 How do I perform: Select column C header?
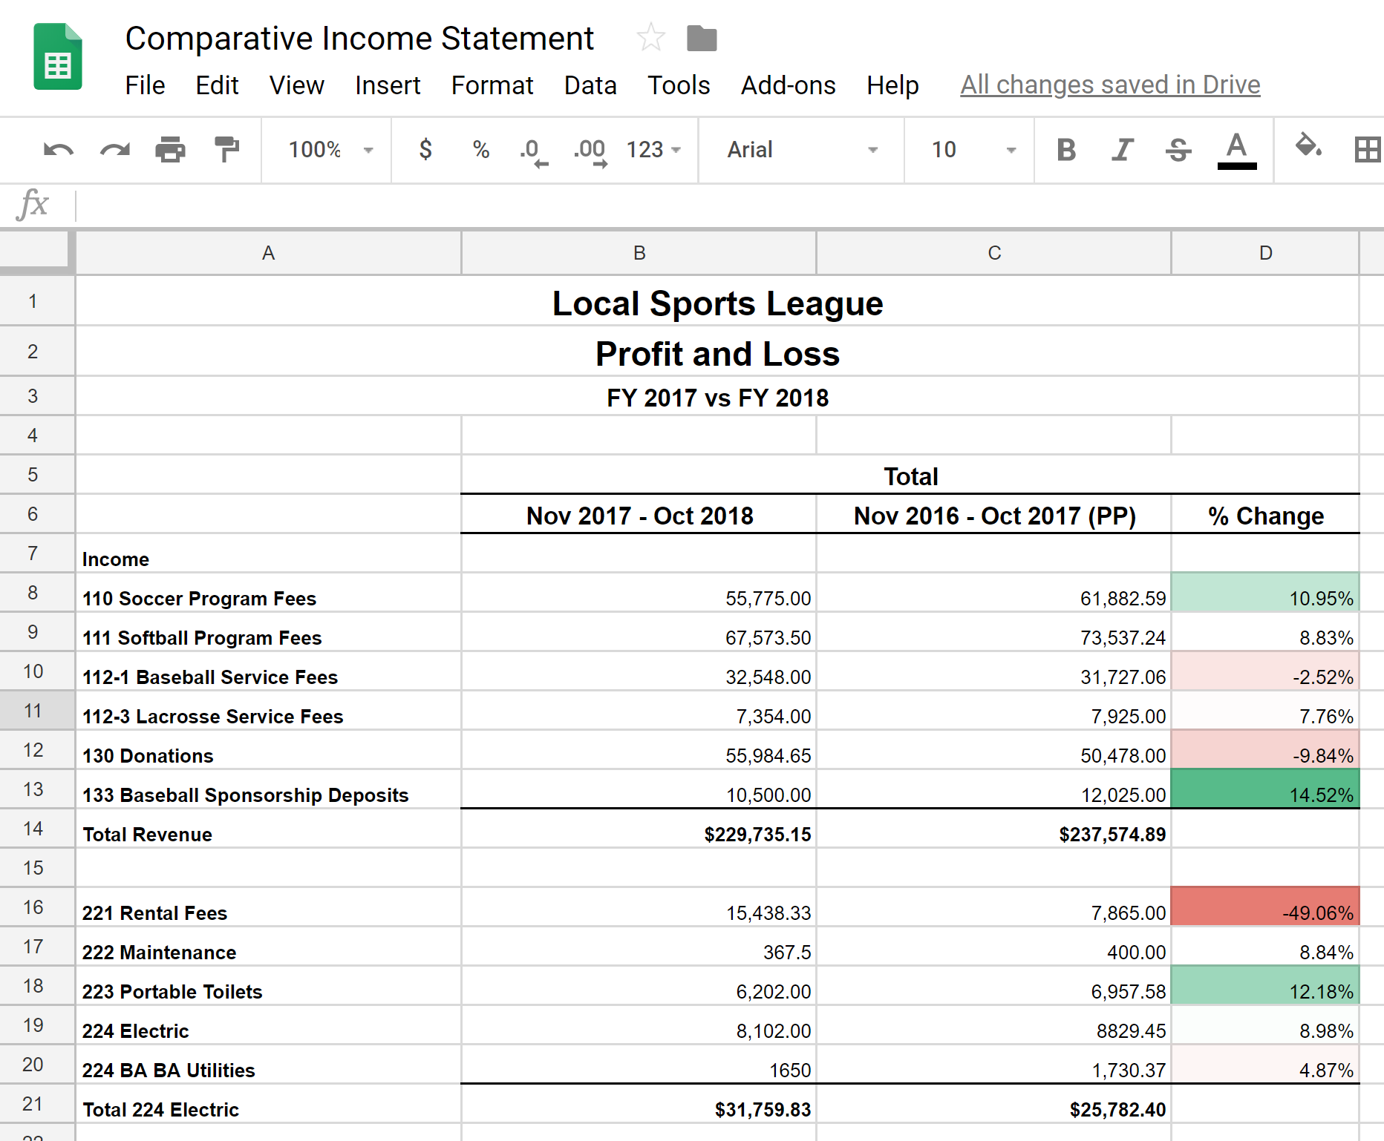click(994, 253)
